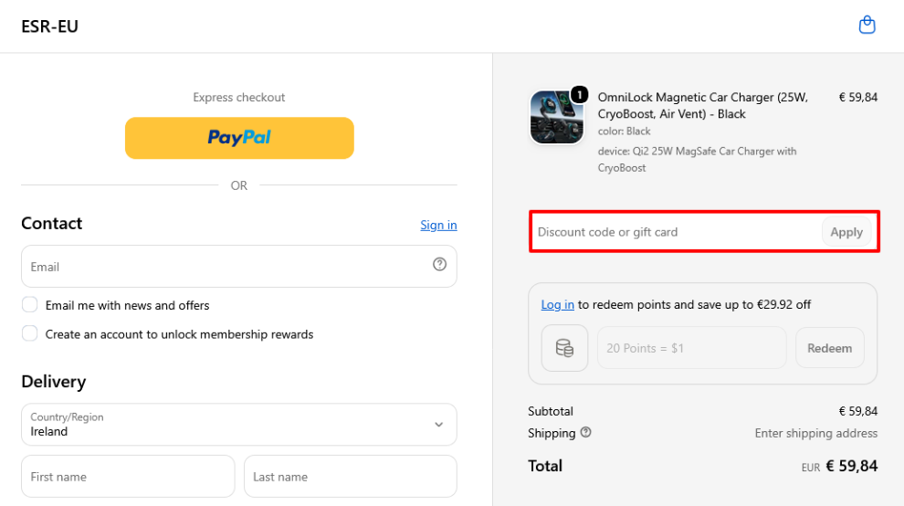Check Email me with news and offers
This screenshot has height=506, width=904.
coord(29,305)
